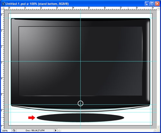
Task: Click the Doc size info in status bar
Action: pos(35,130)
